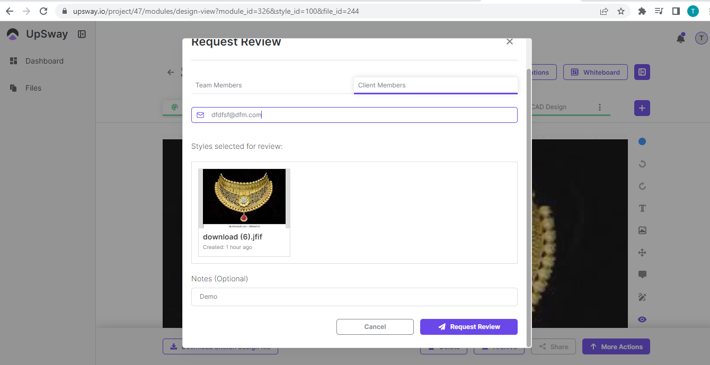The width and height of the screenshot is (710, 365).
Task: Toggle the purple side panel button
Action: (642, 73)
